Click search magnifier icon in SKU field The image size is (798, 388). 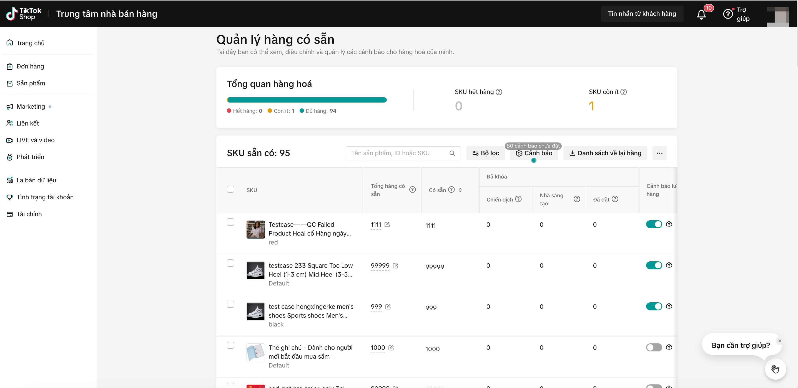click(x=452, y=153)
